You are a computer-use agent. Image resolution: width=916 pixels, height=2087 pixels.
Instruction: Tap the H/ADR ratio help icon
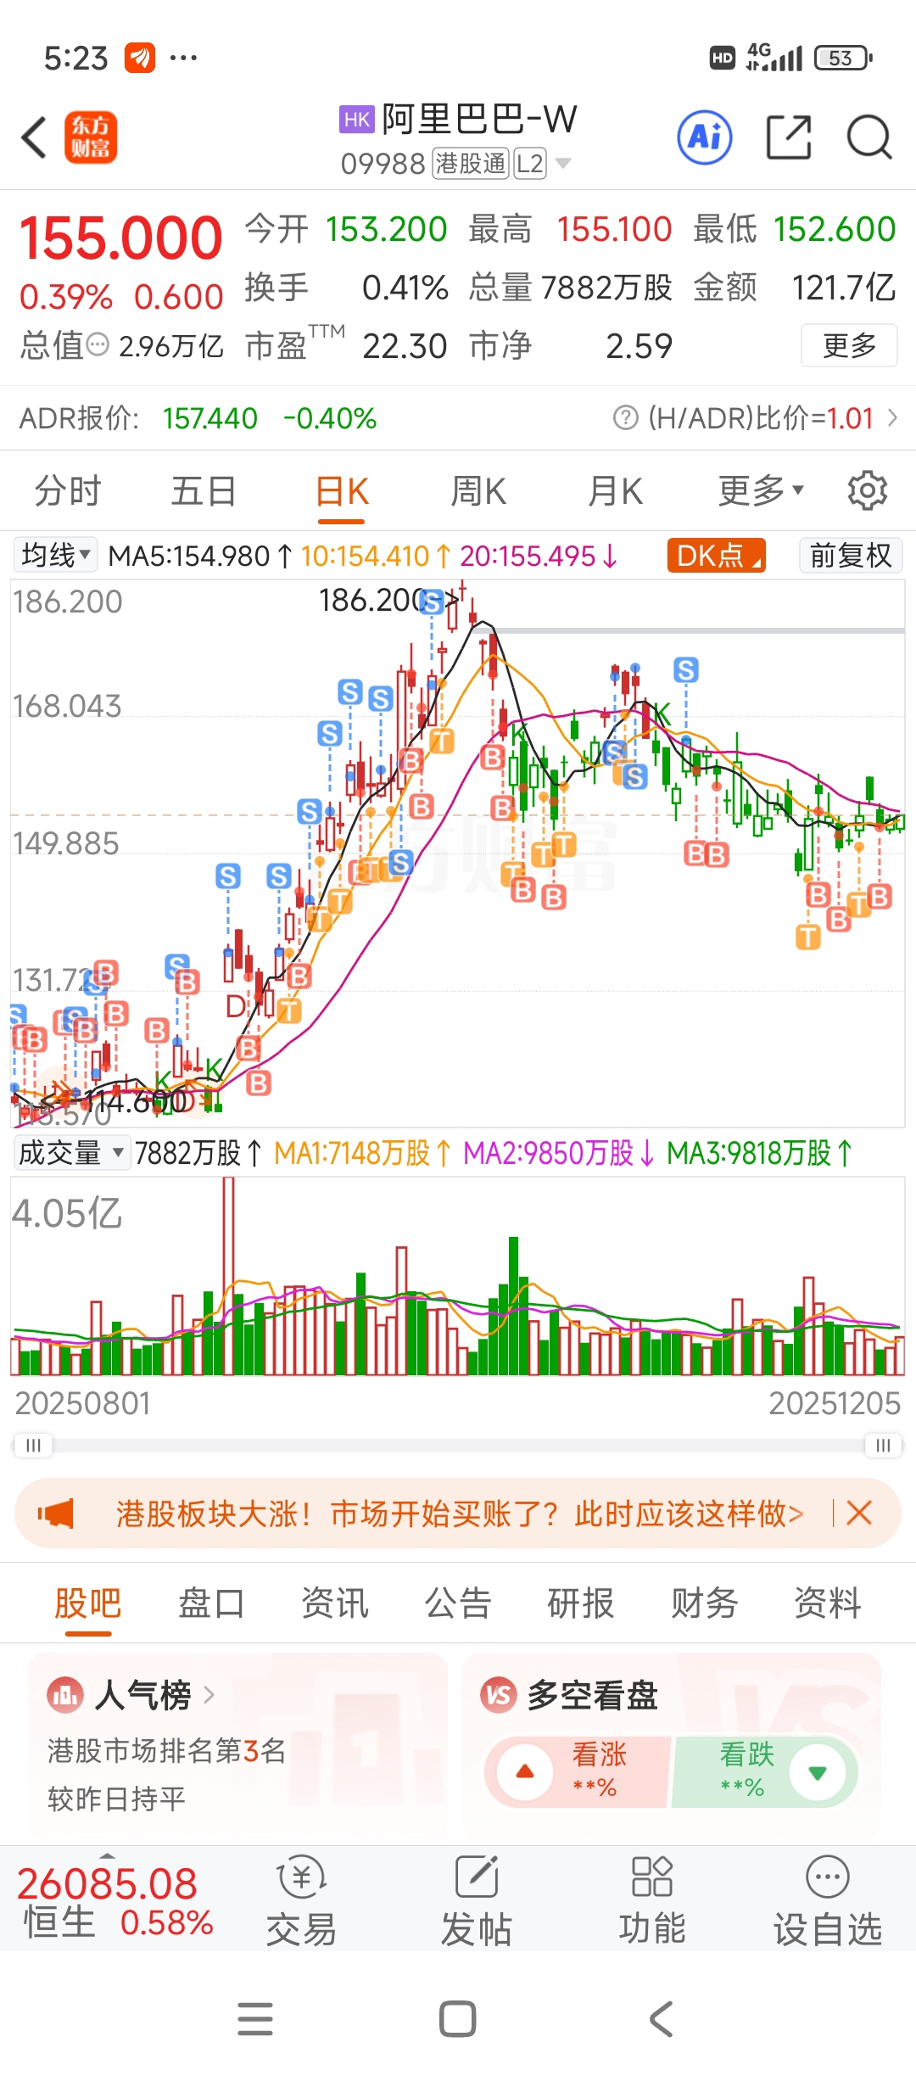625,417
